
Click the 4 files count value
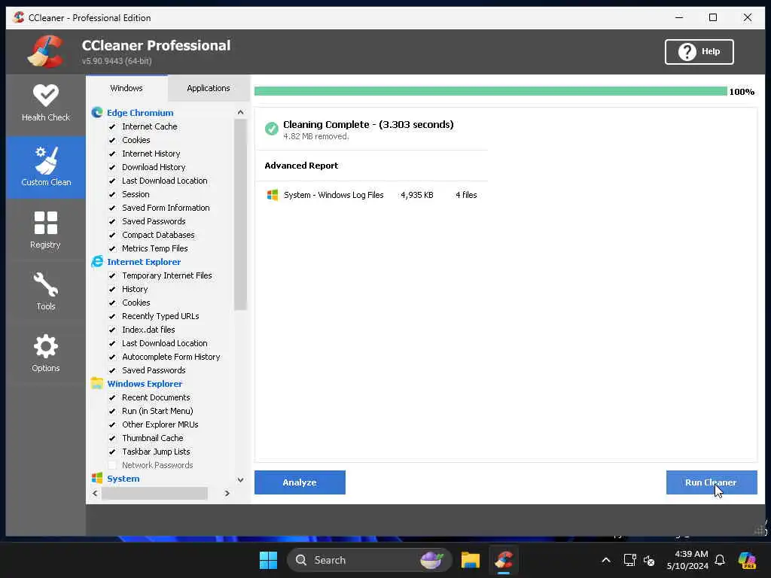466,195
